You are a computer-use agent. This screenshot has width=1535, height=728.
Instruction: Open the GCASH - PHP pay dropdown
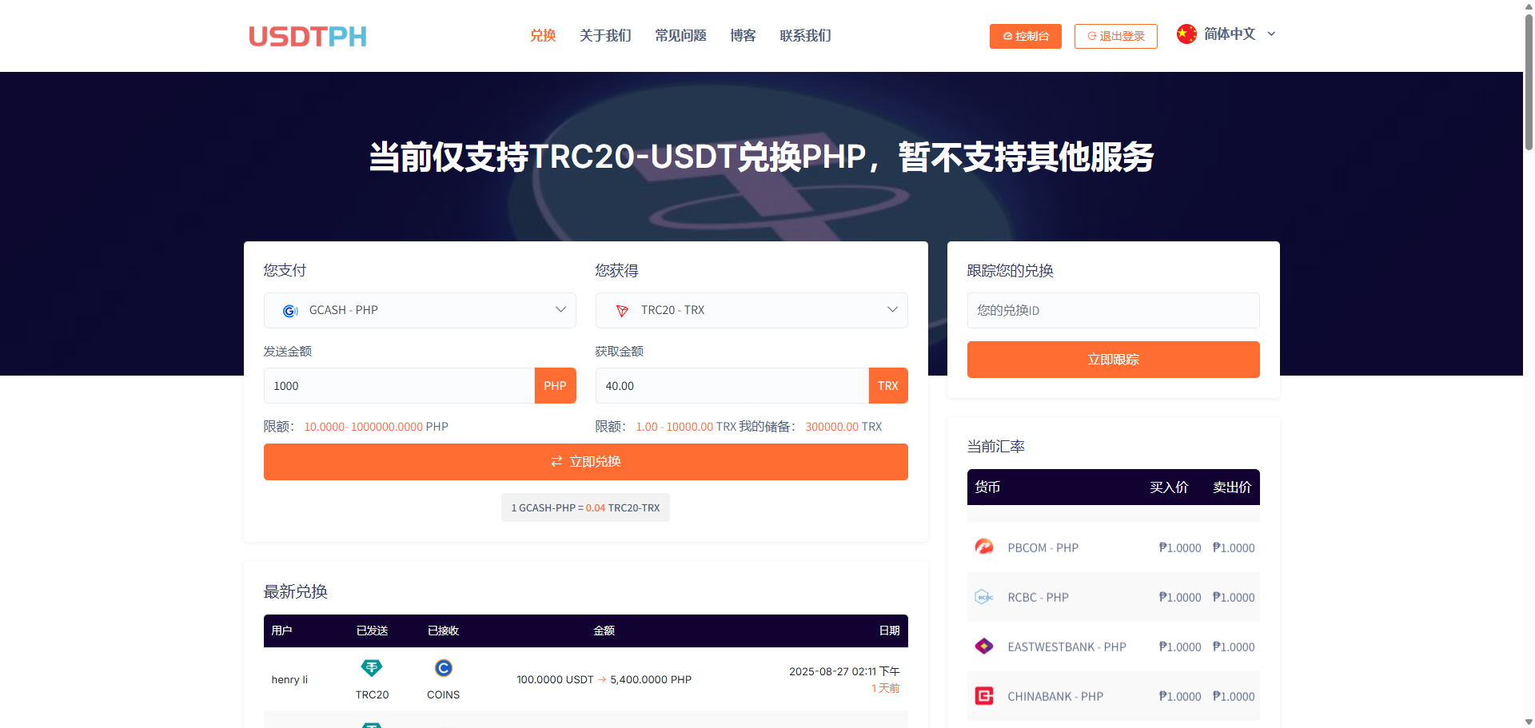[x=420, y=310]
